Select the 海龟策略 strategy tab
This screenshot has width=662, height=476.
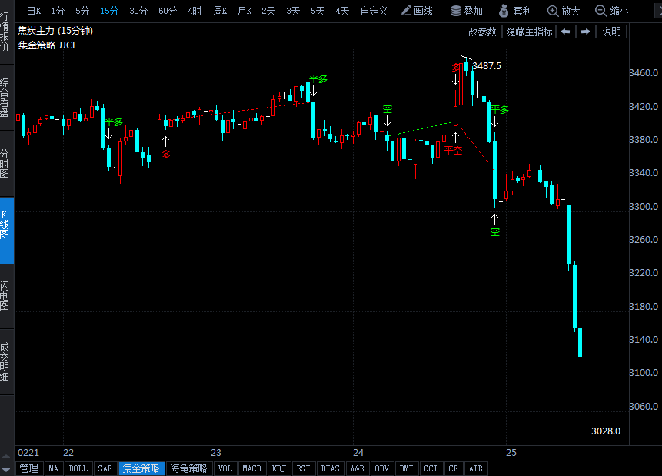click(x=189, y=468)
